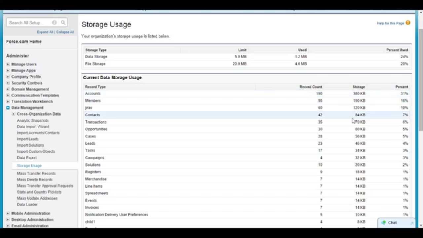423x238 pixels.
Task: Open Mass Transfer Approval Requests
Action: tap(45, 186)
